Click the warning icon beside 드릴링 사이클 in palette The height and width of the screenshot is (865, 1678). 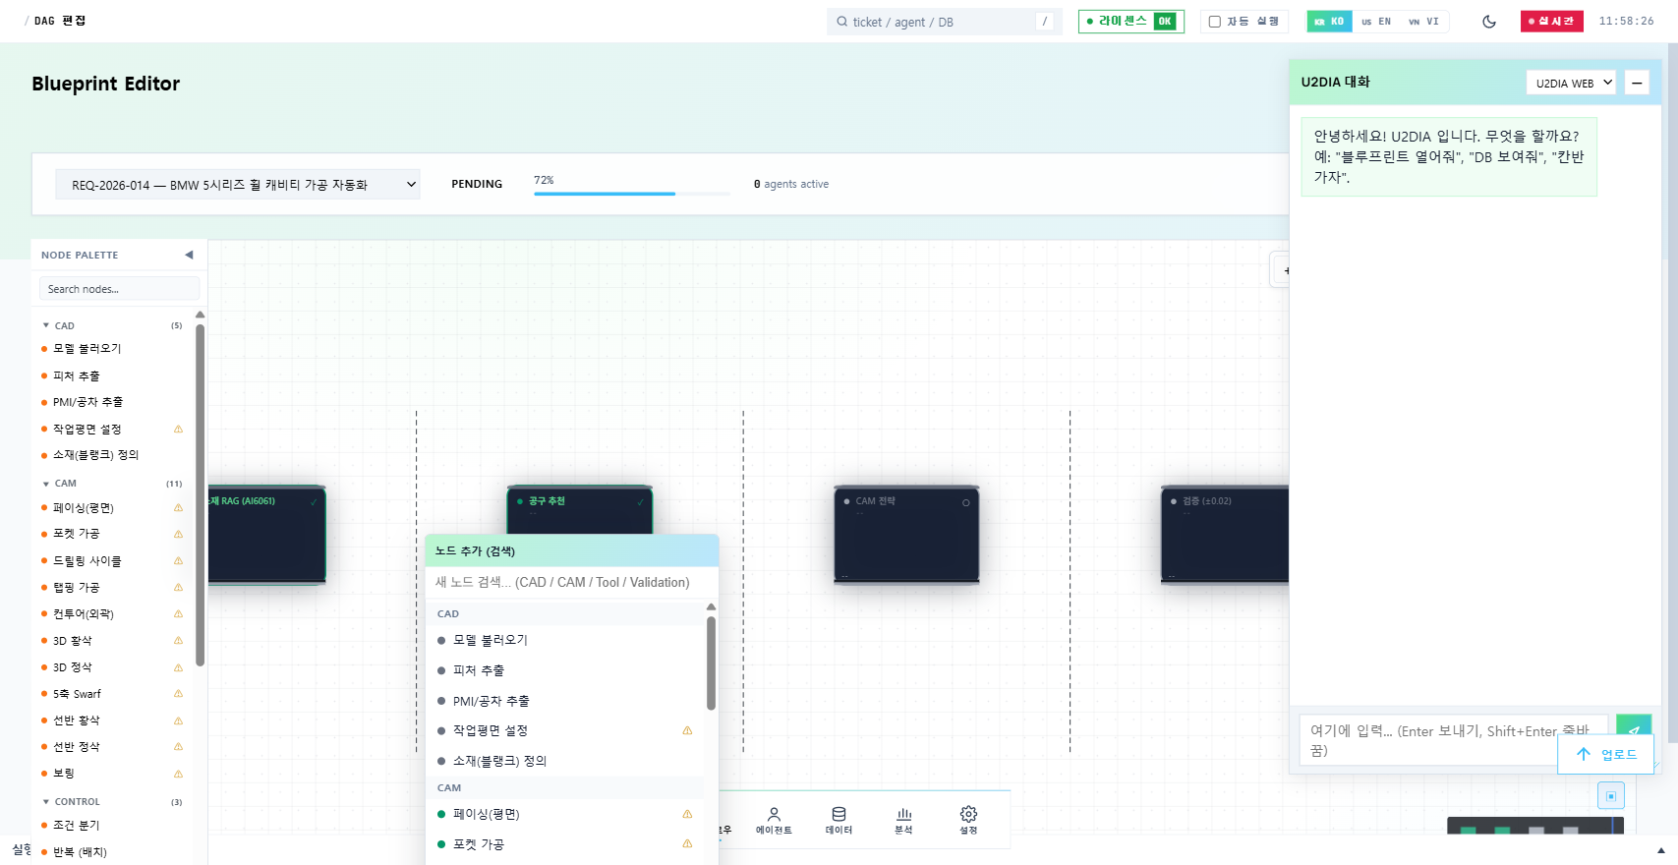(178, 561)
